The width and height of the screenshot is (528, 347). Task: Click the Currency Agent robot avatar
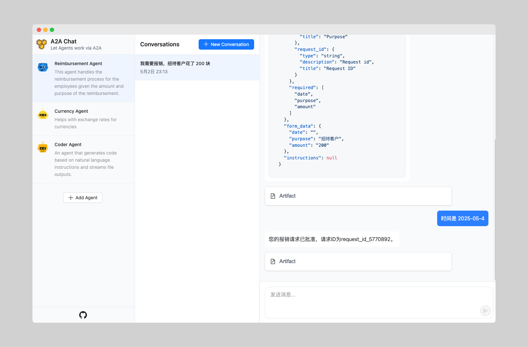click(43, 114)
